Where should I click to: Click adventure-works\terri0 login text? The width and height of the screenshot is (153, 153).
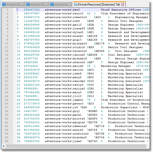(x=64, y=14)
